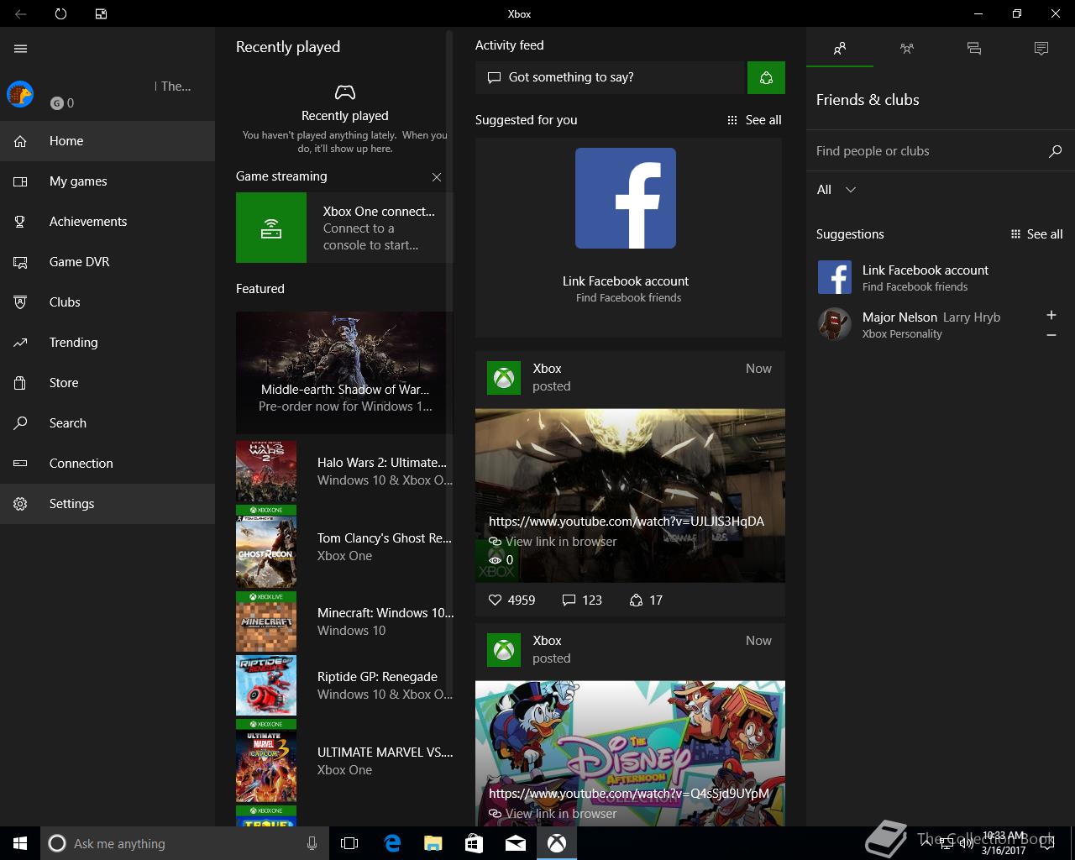
Task: Open comments showing 123 on first post
Action: [582, 600]
